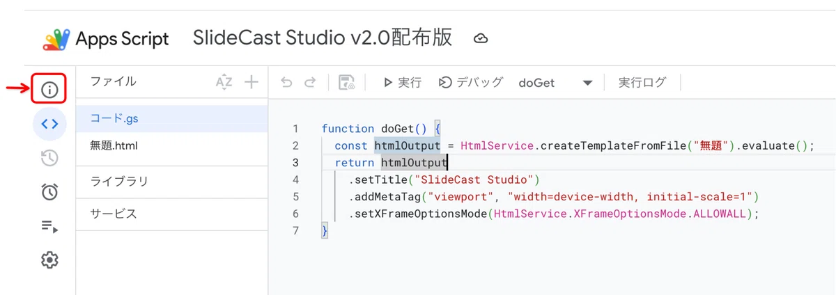The height and width of the screenshot is (295, 836).
Task: Open Project Settings gear icon
Action: 49,260
